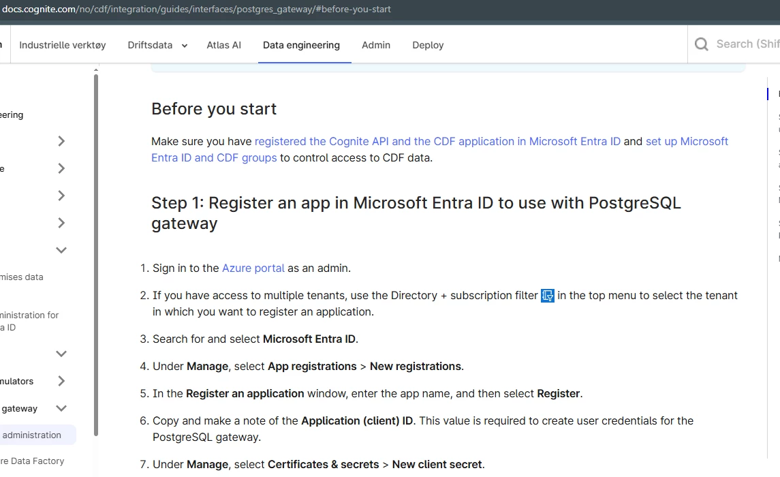Collapse the gateway sidebar section chevron
This screenshot has width=780, height=477.
[x=61, y=408]
